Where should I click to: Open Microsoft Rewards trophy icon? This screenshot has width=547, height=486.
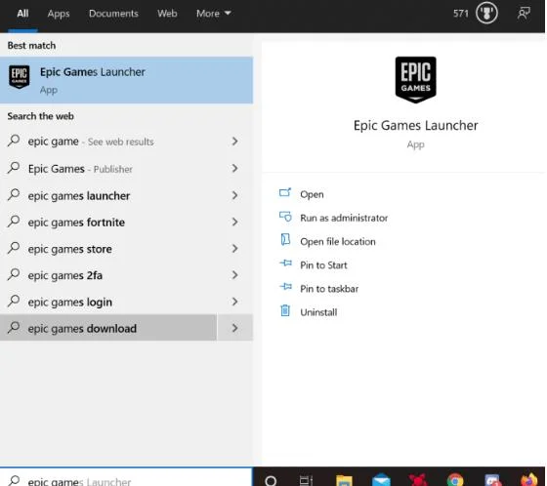tap(486, 14)
